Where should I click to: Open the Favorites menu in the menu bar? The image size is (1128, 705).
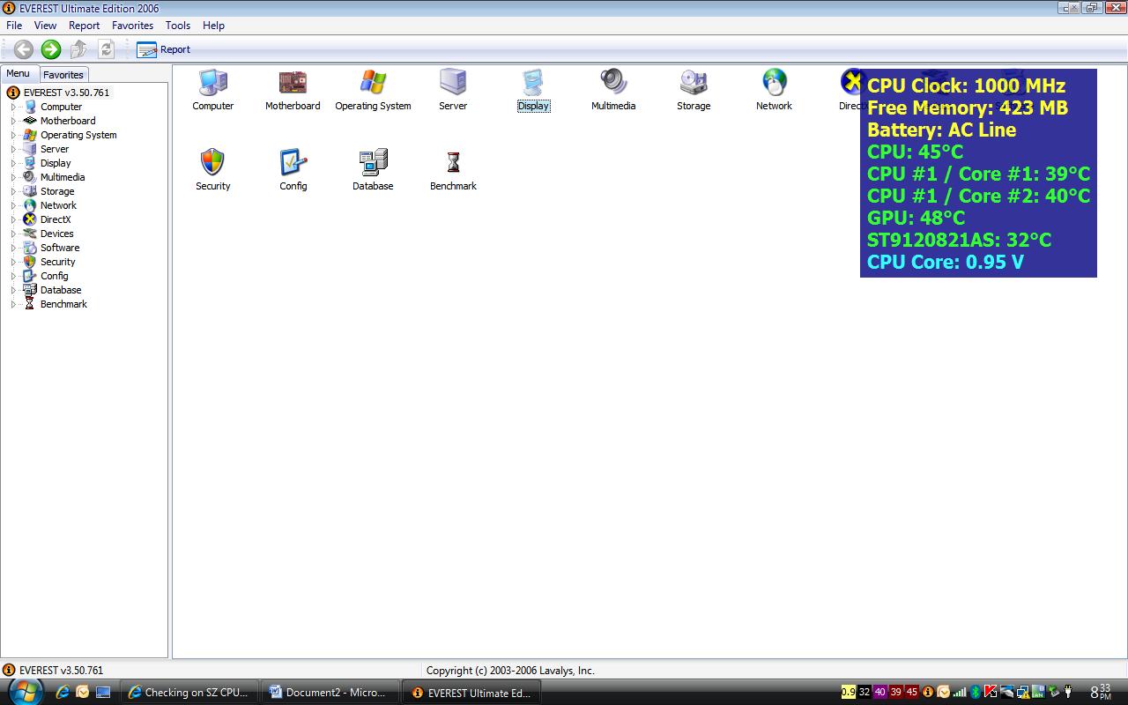point(132,26)
